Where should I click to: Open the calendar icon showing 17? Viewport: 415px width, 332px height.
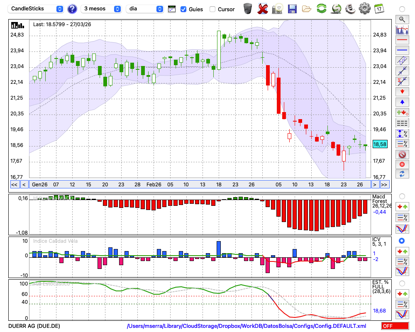point(379,9)
